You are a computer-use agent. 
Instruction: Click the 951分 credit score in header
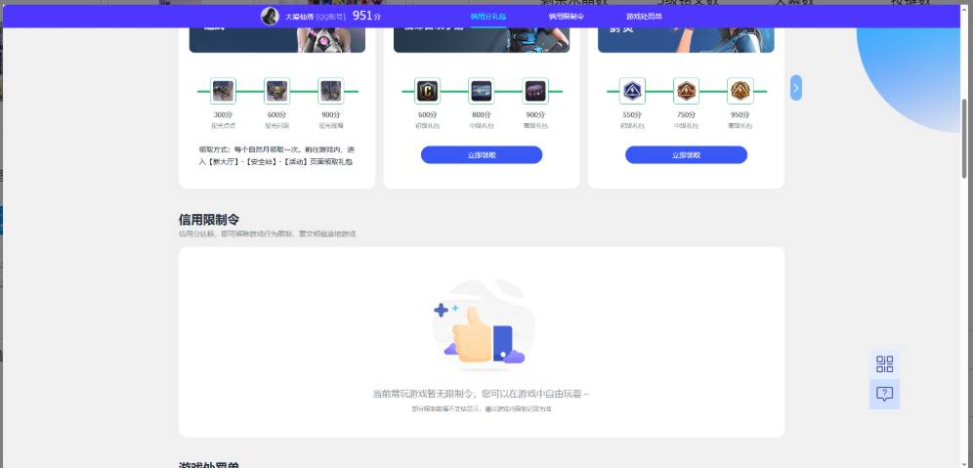coord(366,17)
